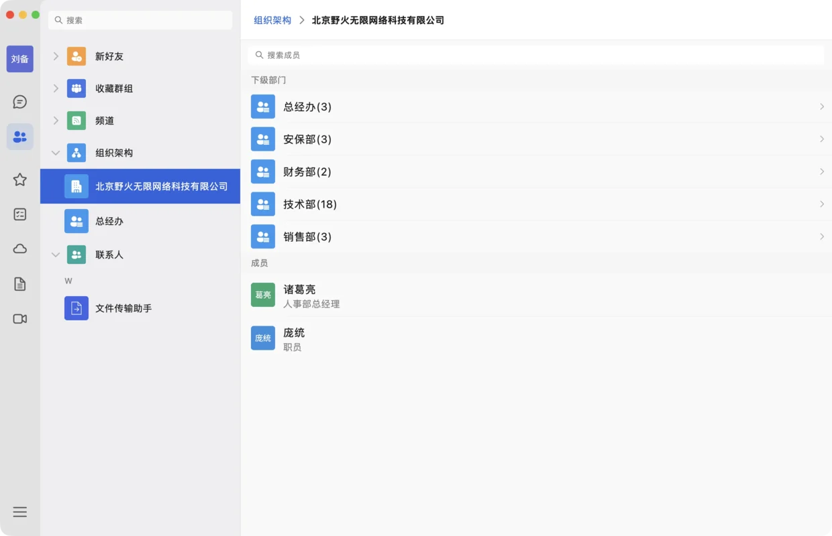This screenshot has height=536, width=832.
Task: Open the checklist tasks icon in sidebar
Action: (x=20, y=214)
